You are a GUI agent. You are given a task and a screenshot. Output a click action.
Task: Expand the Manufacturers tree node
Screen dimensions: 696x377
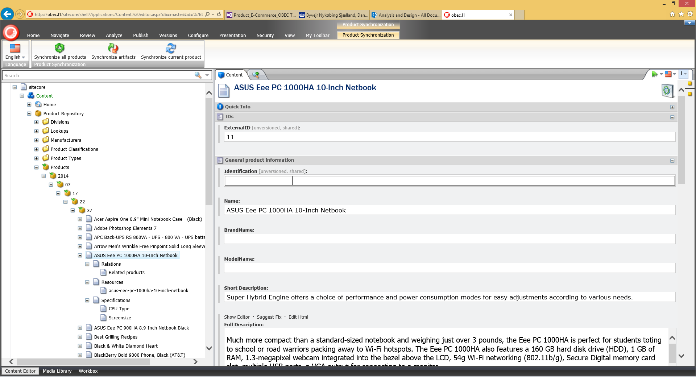[36, 140]
